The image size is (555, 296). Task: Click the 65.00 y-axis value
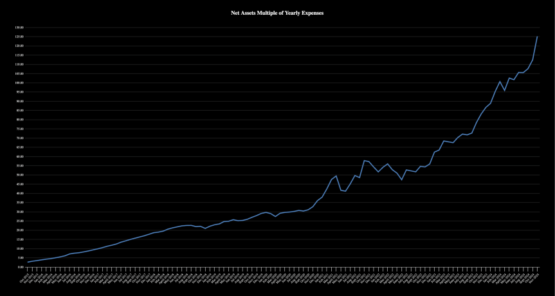(19, 147)
